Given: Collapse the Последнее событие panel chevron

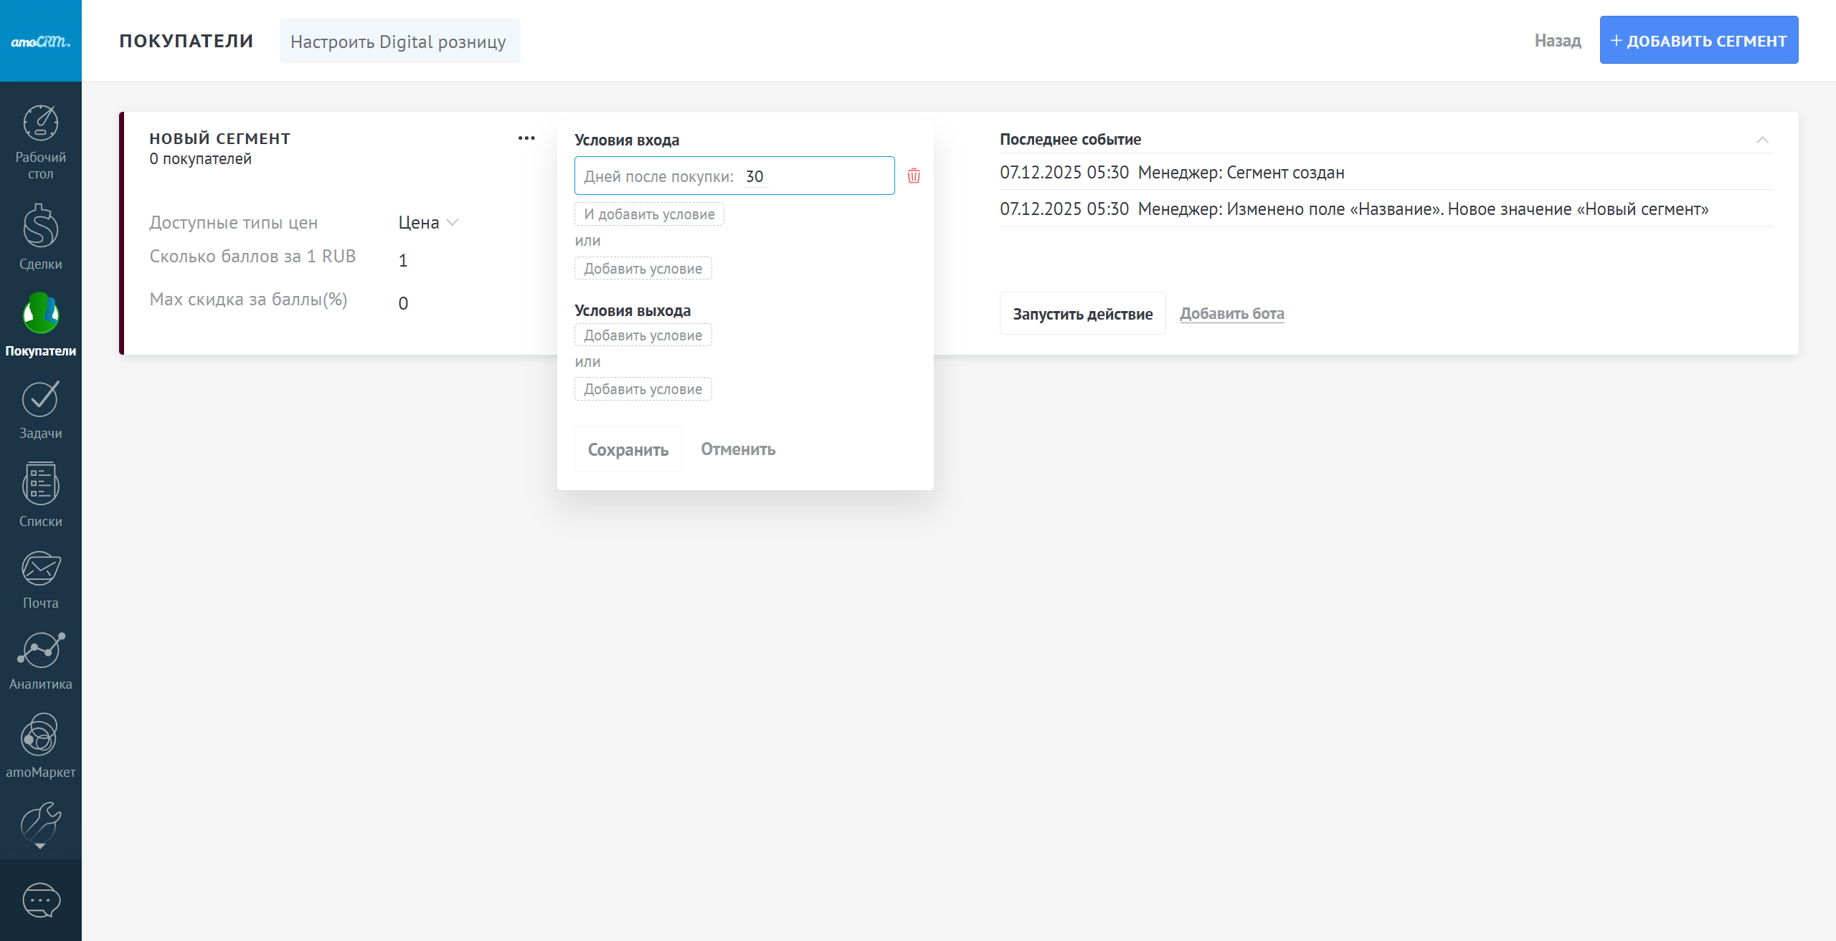Looking at the screenshot, I should pyautogui.click(x=1762, y=140).
